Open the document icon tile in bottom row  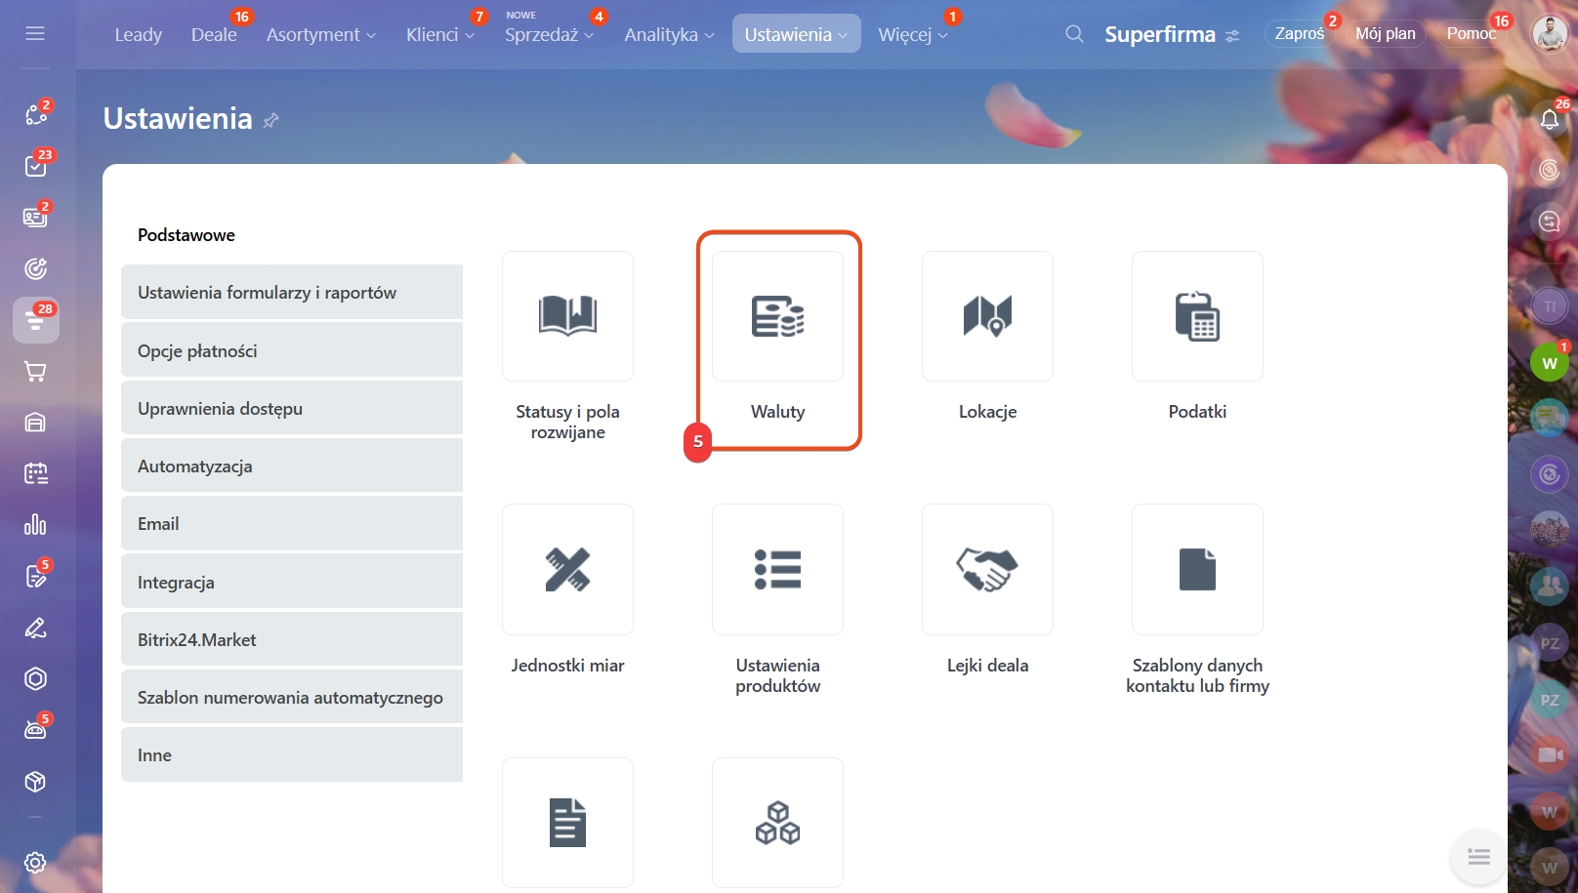tap(567, 823)
